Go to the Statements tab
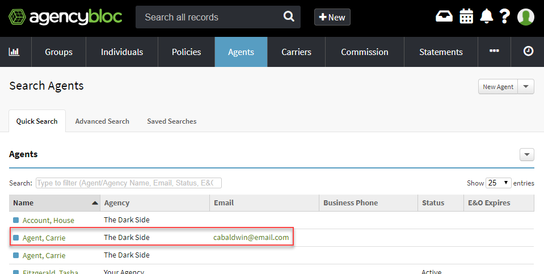 pyautogui.click(x=441, y=52)
